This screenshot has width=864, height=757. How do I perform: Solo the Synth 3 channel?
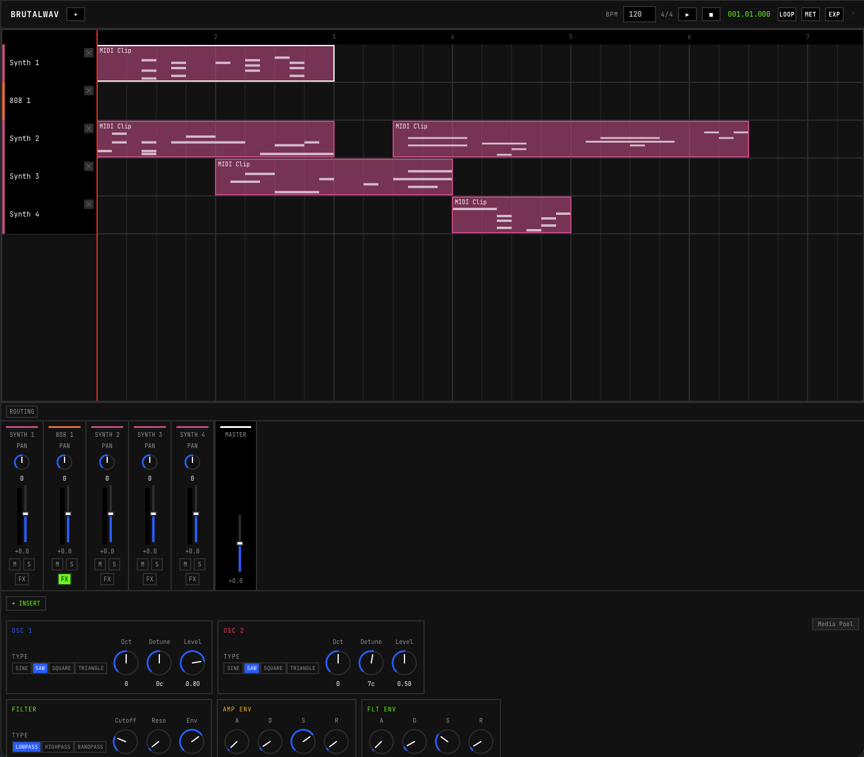(157, 564)
